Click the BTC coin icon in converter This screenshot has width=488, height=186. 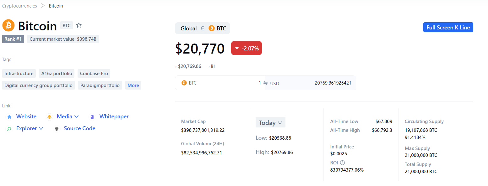tap(184, 83)
